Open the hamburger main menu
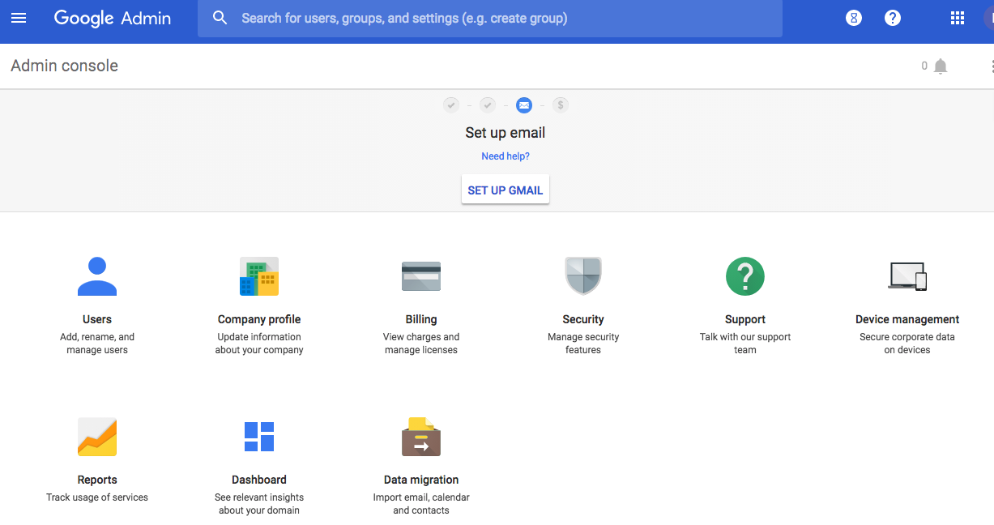 19,18
